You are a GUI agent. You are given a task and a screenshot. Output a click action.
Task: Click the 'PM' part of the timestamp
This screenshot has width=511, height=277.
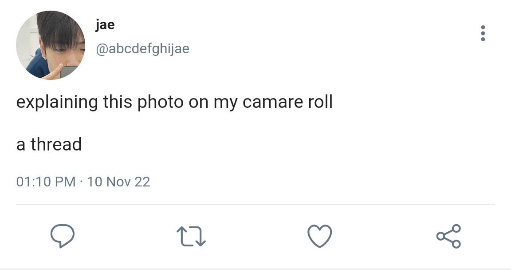pos(65,182)
